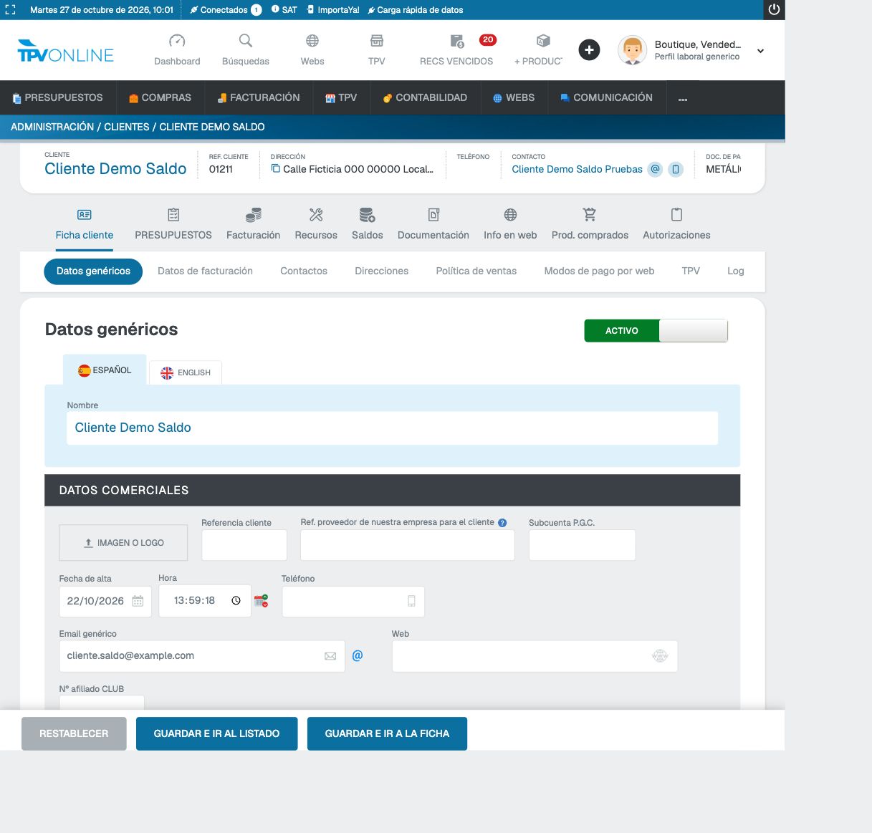Viewport: 872px width, 833px height.
Task: Toggle the ACTIVO client status switch
Action: click(x=656, y=330)
